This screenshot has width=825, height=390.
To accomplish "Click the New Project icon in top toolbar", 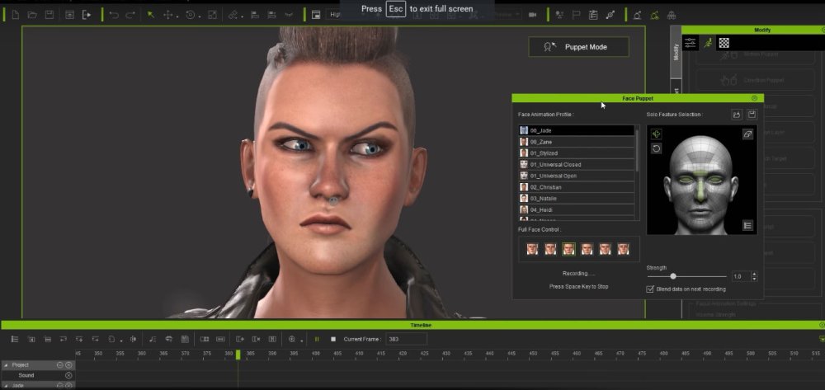I will (x=15, y=15).
